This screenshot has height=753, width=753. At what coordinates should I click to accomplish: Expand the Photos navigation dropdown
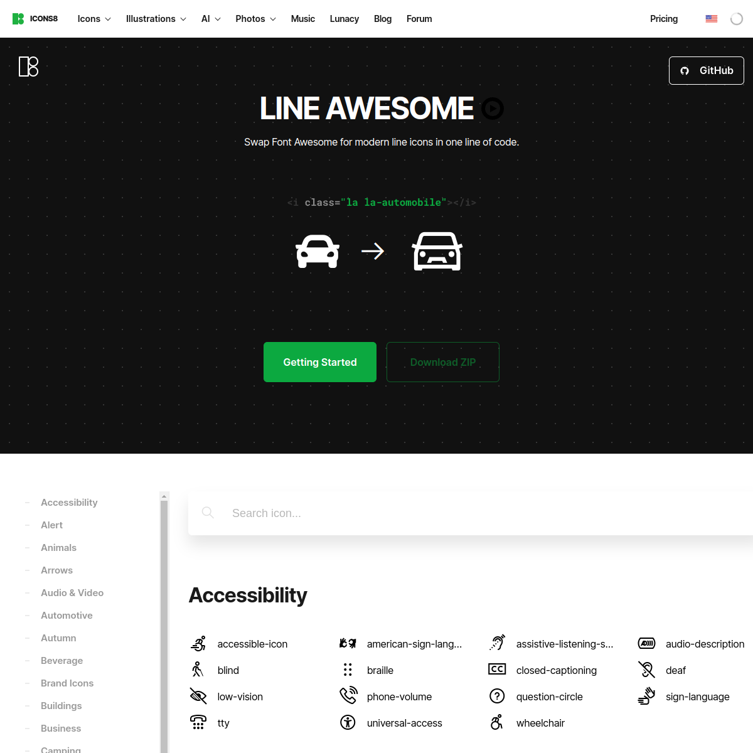(x=255, y=19)
